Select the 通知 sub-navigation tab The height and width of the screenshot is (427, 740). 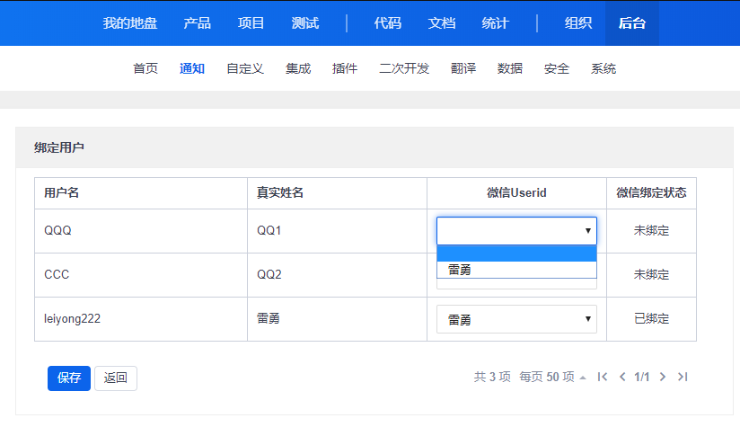point(192,68)
